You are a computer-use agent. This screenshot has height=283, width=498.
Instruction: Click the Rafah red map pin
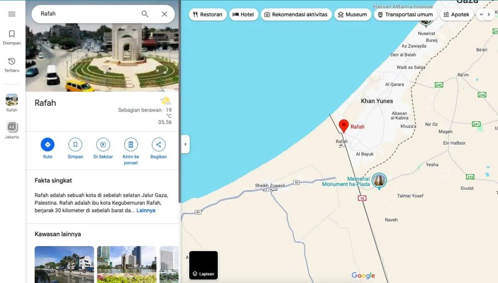pyautogui.click(x=344, y=125)
